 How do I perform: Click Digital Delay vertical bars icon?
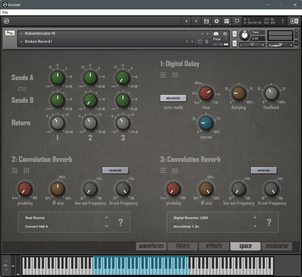tap(175, 75)
